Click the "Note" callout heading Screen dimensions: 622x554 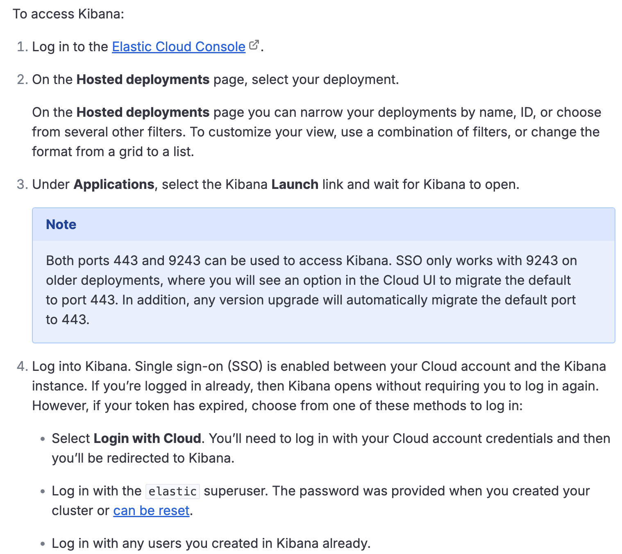(x=61, y=225)
